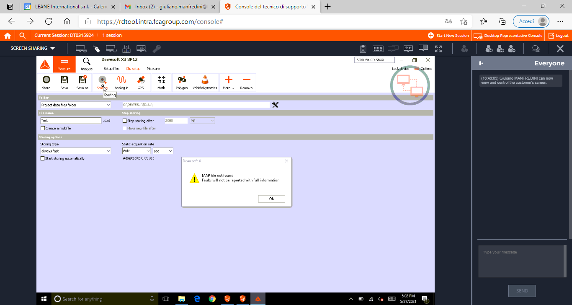The width and height of the screenshot is (572, 305).
Task: Click the orange plus More icon
Action: pyautogui.click(x=228, y=80)
